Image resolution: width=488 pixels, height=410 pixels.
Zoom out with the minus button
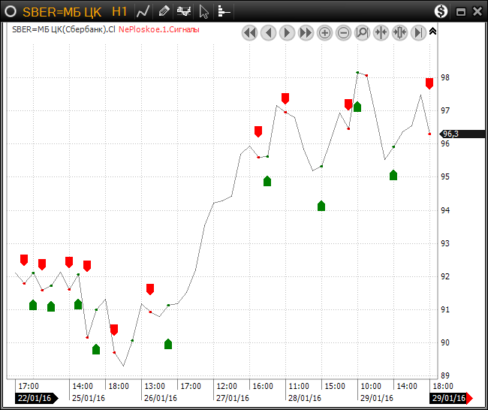pos(344,32)
